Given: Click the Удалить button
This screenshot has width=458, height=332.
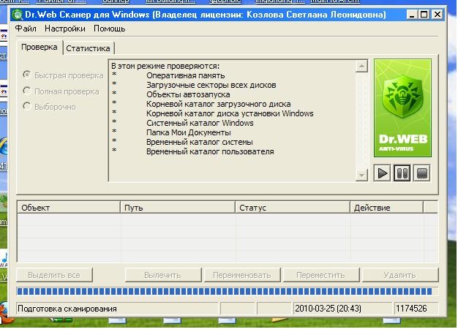Looking at the screenshot, I should coord(400,275).
